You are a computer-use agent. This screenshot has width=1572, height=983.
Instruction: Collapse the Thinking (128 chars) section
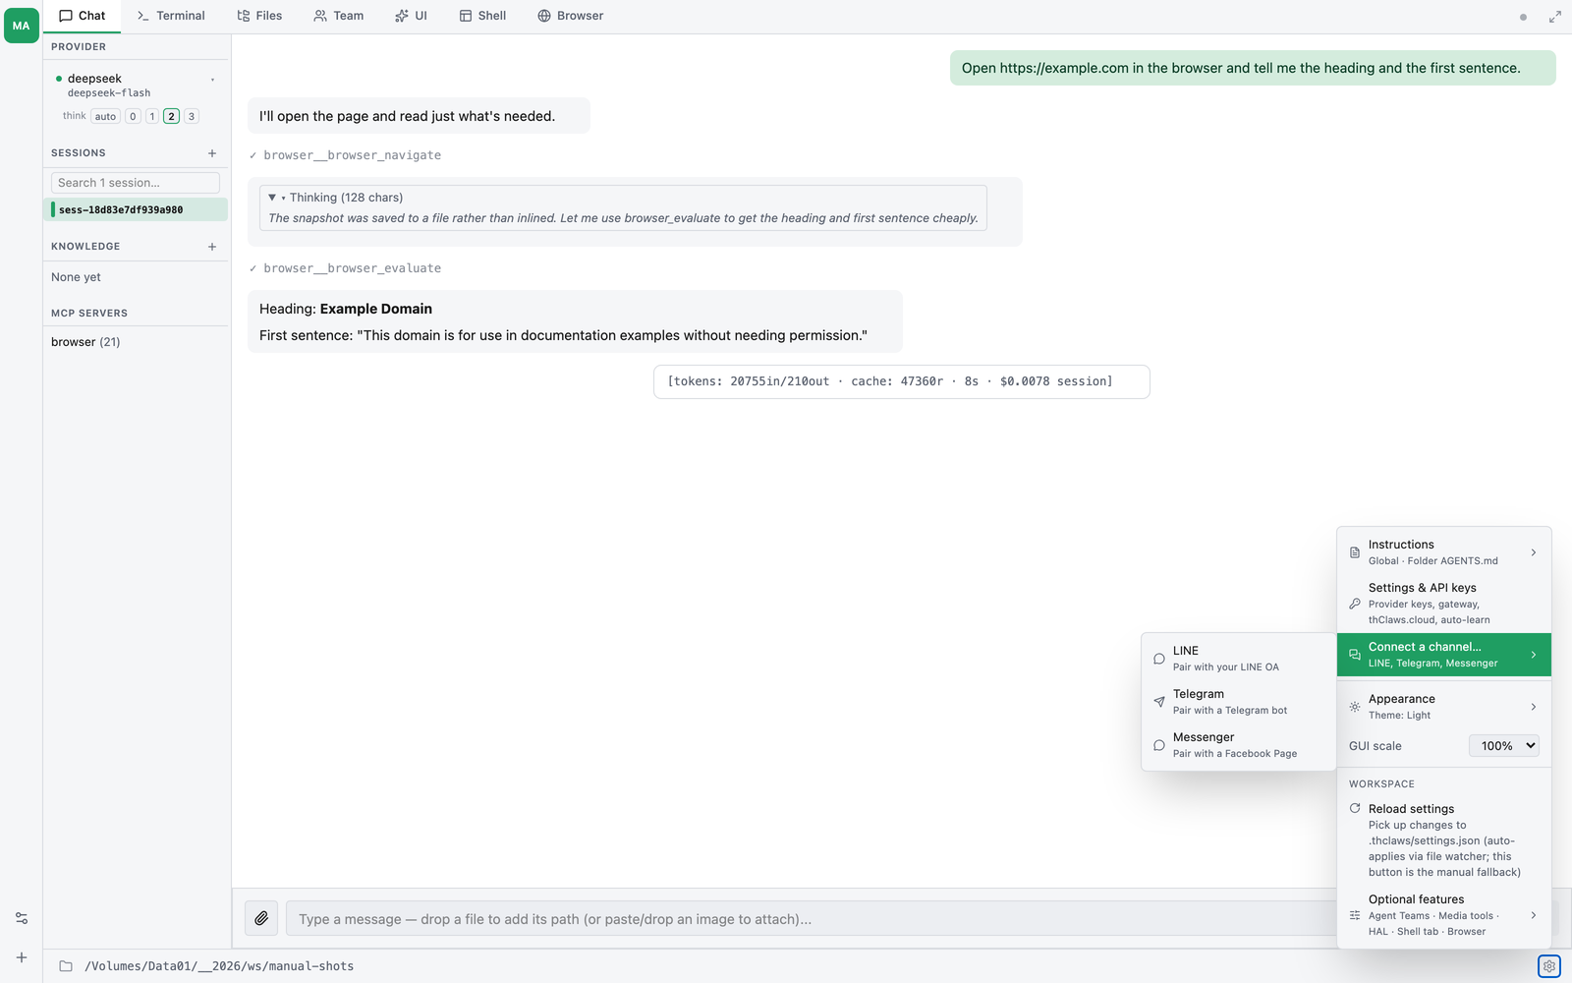[x=272, y=198]
